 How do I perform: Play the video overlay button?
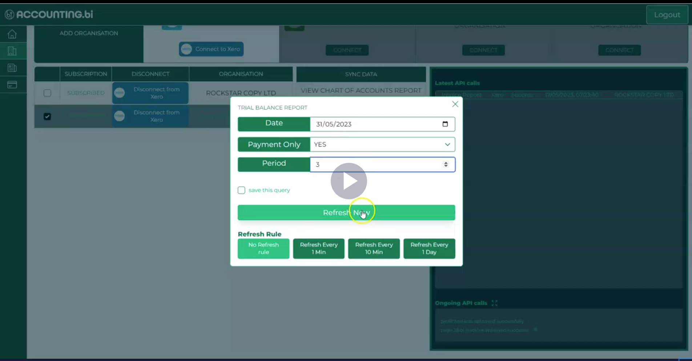349,181
